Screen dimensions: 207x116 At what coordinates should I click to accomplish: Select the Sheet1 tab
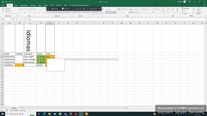tap(14, 108)
